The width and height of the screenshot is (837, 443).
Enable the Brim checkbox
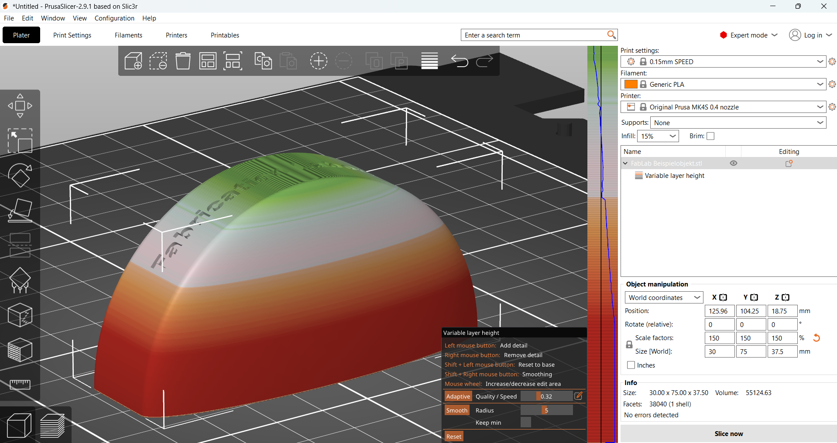coord(710,136)
